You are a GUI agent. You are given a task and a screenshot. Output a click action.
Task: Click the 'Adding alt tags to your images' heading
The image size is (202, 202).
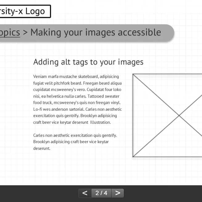click(88, 62)
